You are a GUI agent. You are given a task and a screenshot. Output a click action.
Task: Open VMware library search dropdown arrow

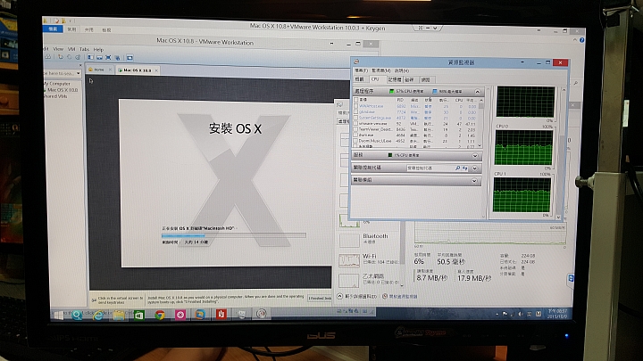pos(78,73)
